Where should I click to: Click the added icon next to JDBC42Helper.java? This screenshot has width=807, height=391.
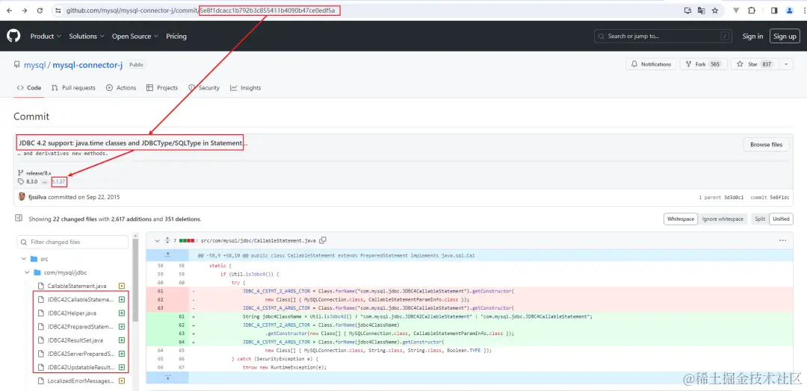122,313
